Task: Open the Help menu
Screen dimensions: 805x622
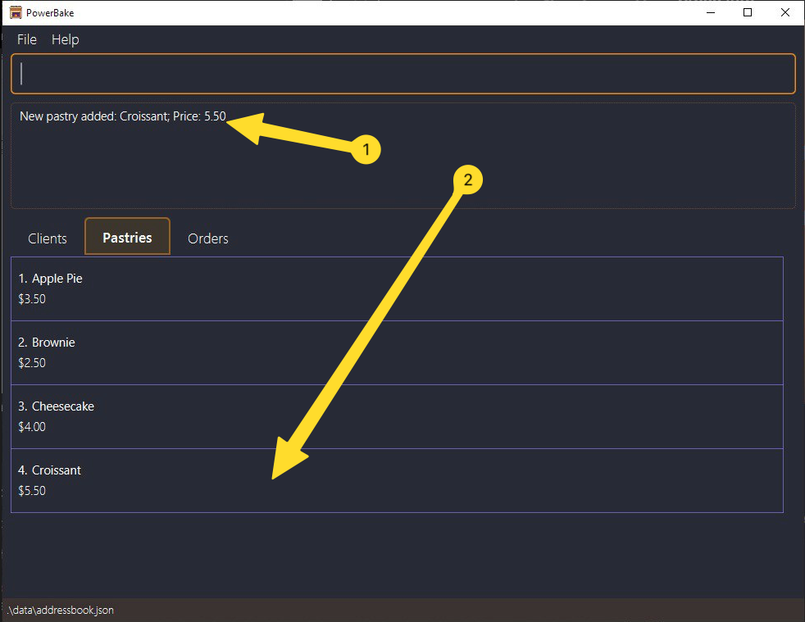Action: (66, 39)
